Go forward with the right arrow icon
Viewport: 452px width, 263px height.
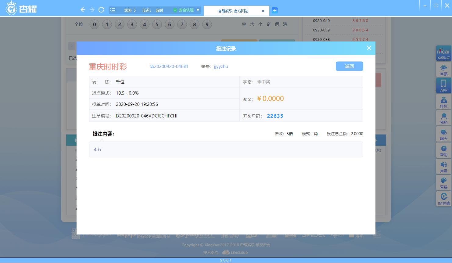[92, 10]
